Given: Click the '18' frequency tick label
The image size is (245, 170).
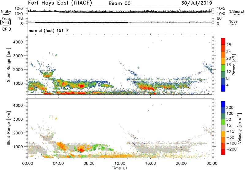Looking at the screenshot, I should [21, 18].
